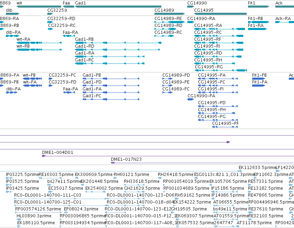The width and height of the screenshot is (294, 228).
Task: Select the Faa gene label
Action: (66, 3)
